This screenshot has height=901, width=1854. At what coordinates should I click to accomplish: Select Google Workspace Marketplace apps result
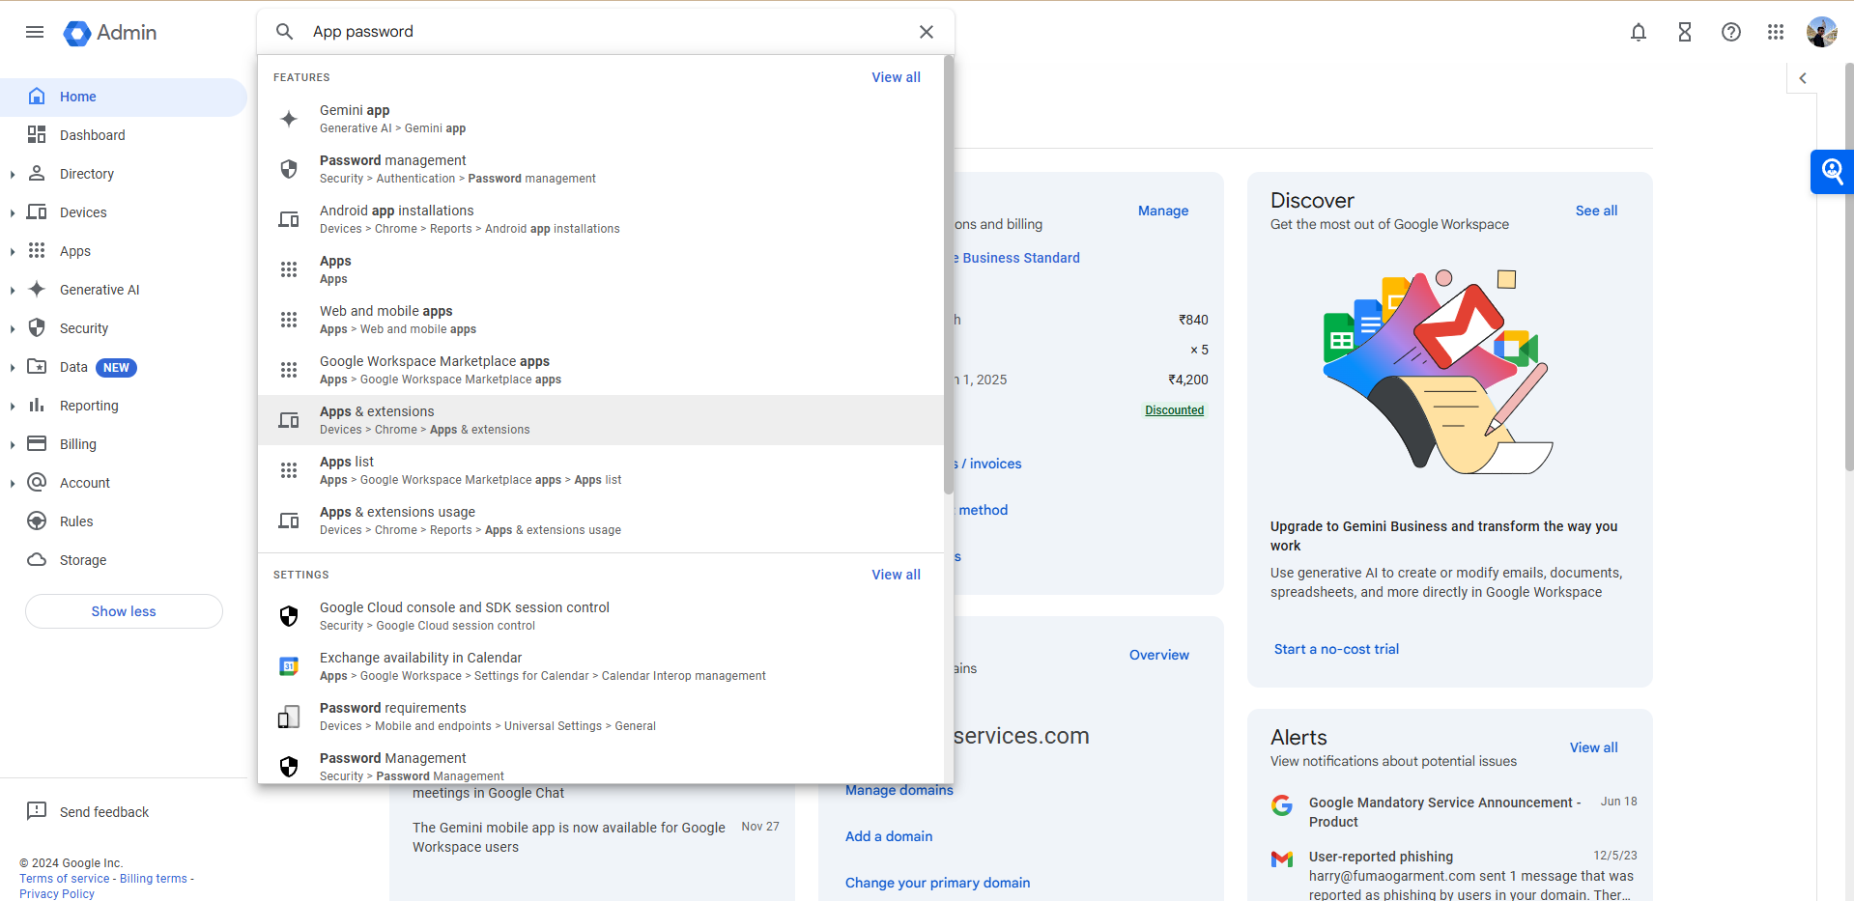point(601,370)
